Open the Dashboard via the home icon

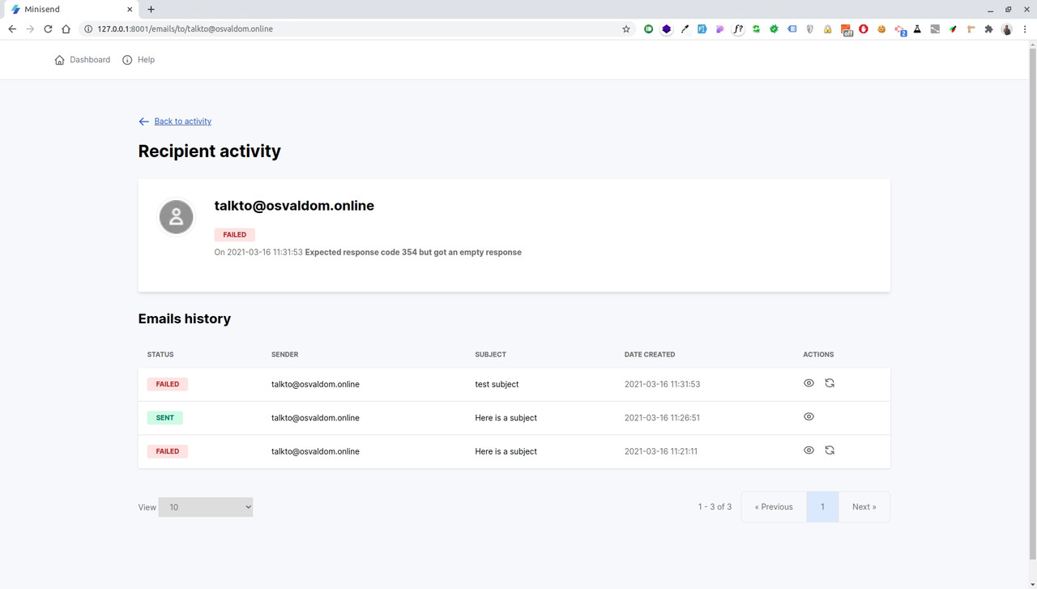click(x=59, y=59)
